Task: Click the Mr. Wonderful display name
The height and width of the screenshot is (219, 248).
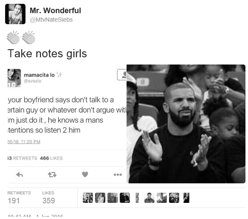Action: coord(55,11)
